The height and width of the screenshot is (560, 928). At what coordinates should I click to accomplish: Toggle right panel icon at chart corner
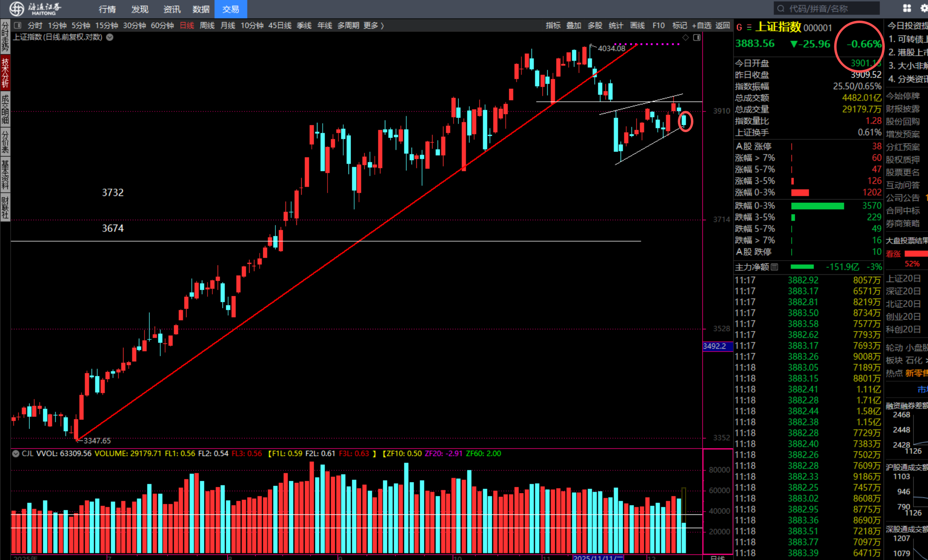(x=697, y=38)
